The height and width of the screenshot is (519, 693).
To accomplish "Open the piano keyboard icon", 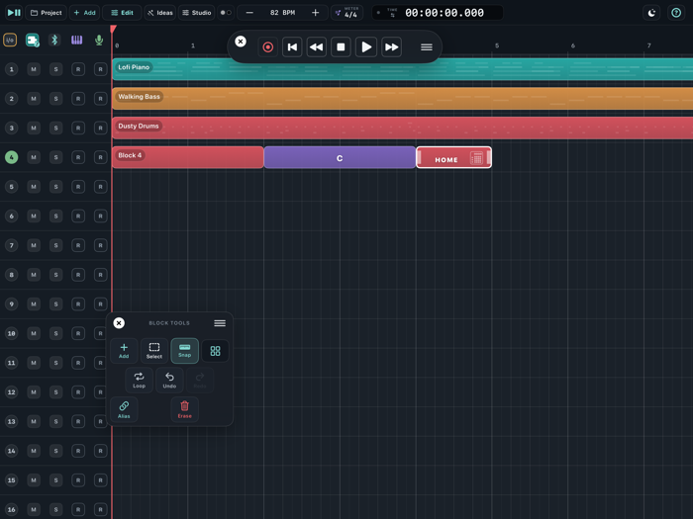I will (x=77, y=41).
